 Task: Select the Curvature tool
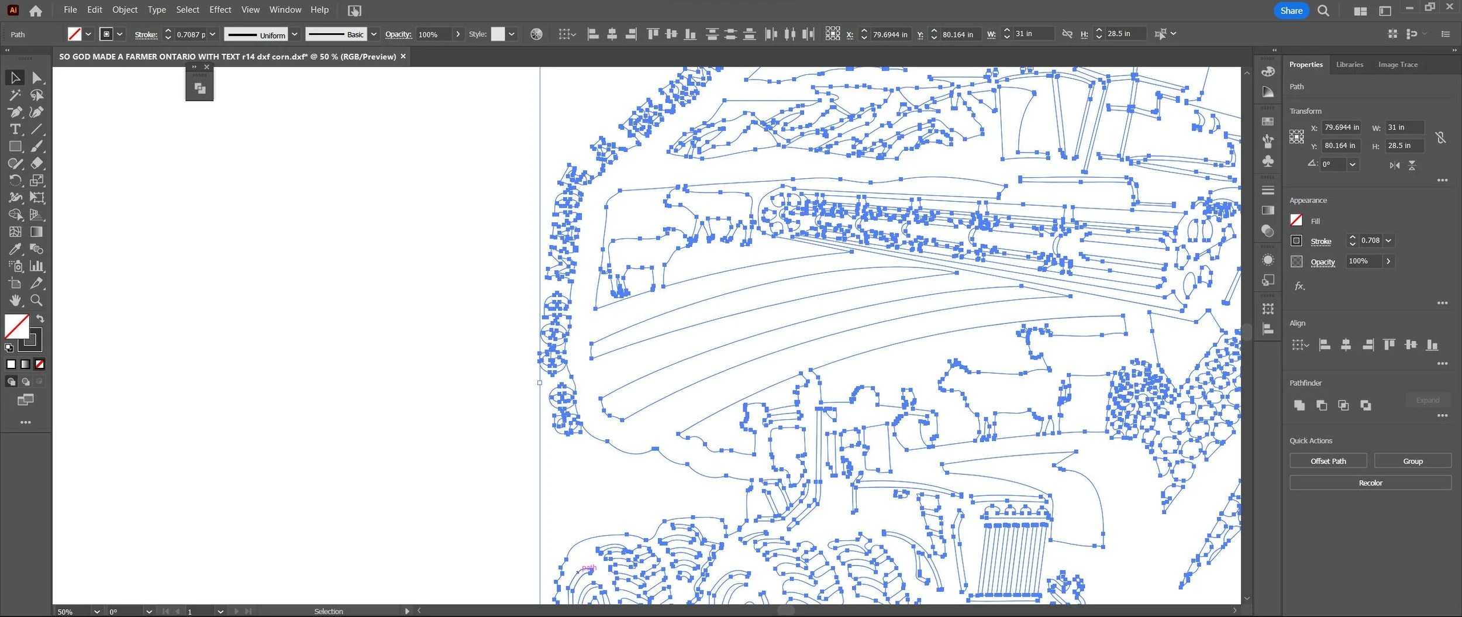(37, 112)
